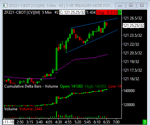150x125 pixels.
Task: Click the green 'D' box in the chart header
Action: click(120, 12)
